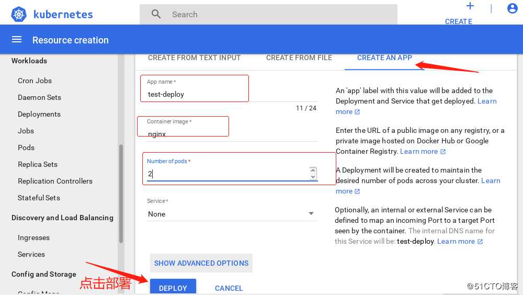Screen dimensions: 523x295
Task: Show advanced options
Action: (201, 263)
